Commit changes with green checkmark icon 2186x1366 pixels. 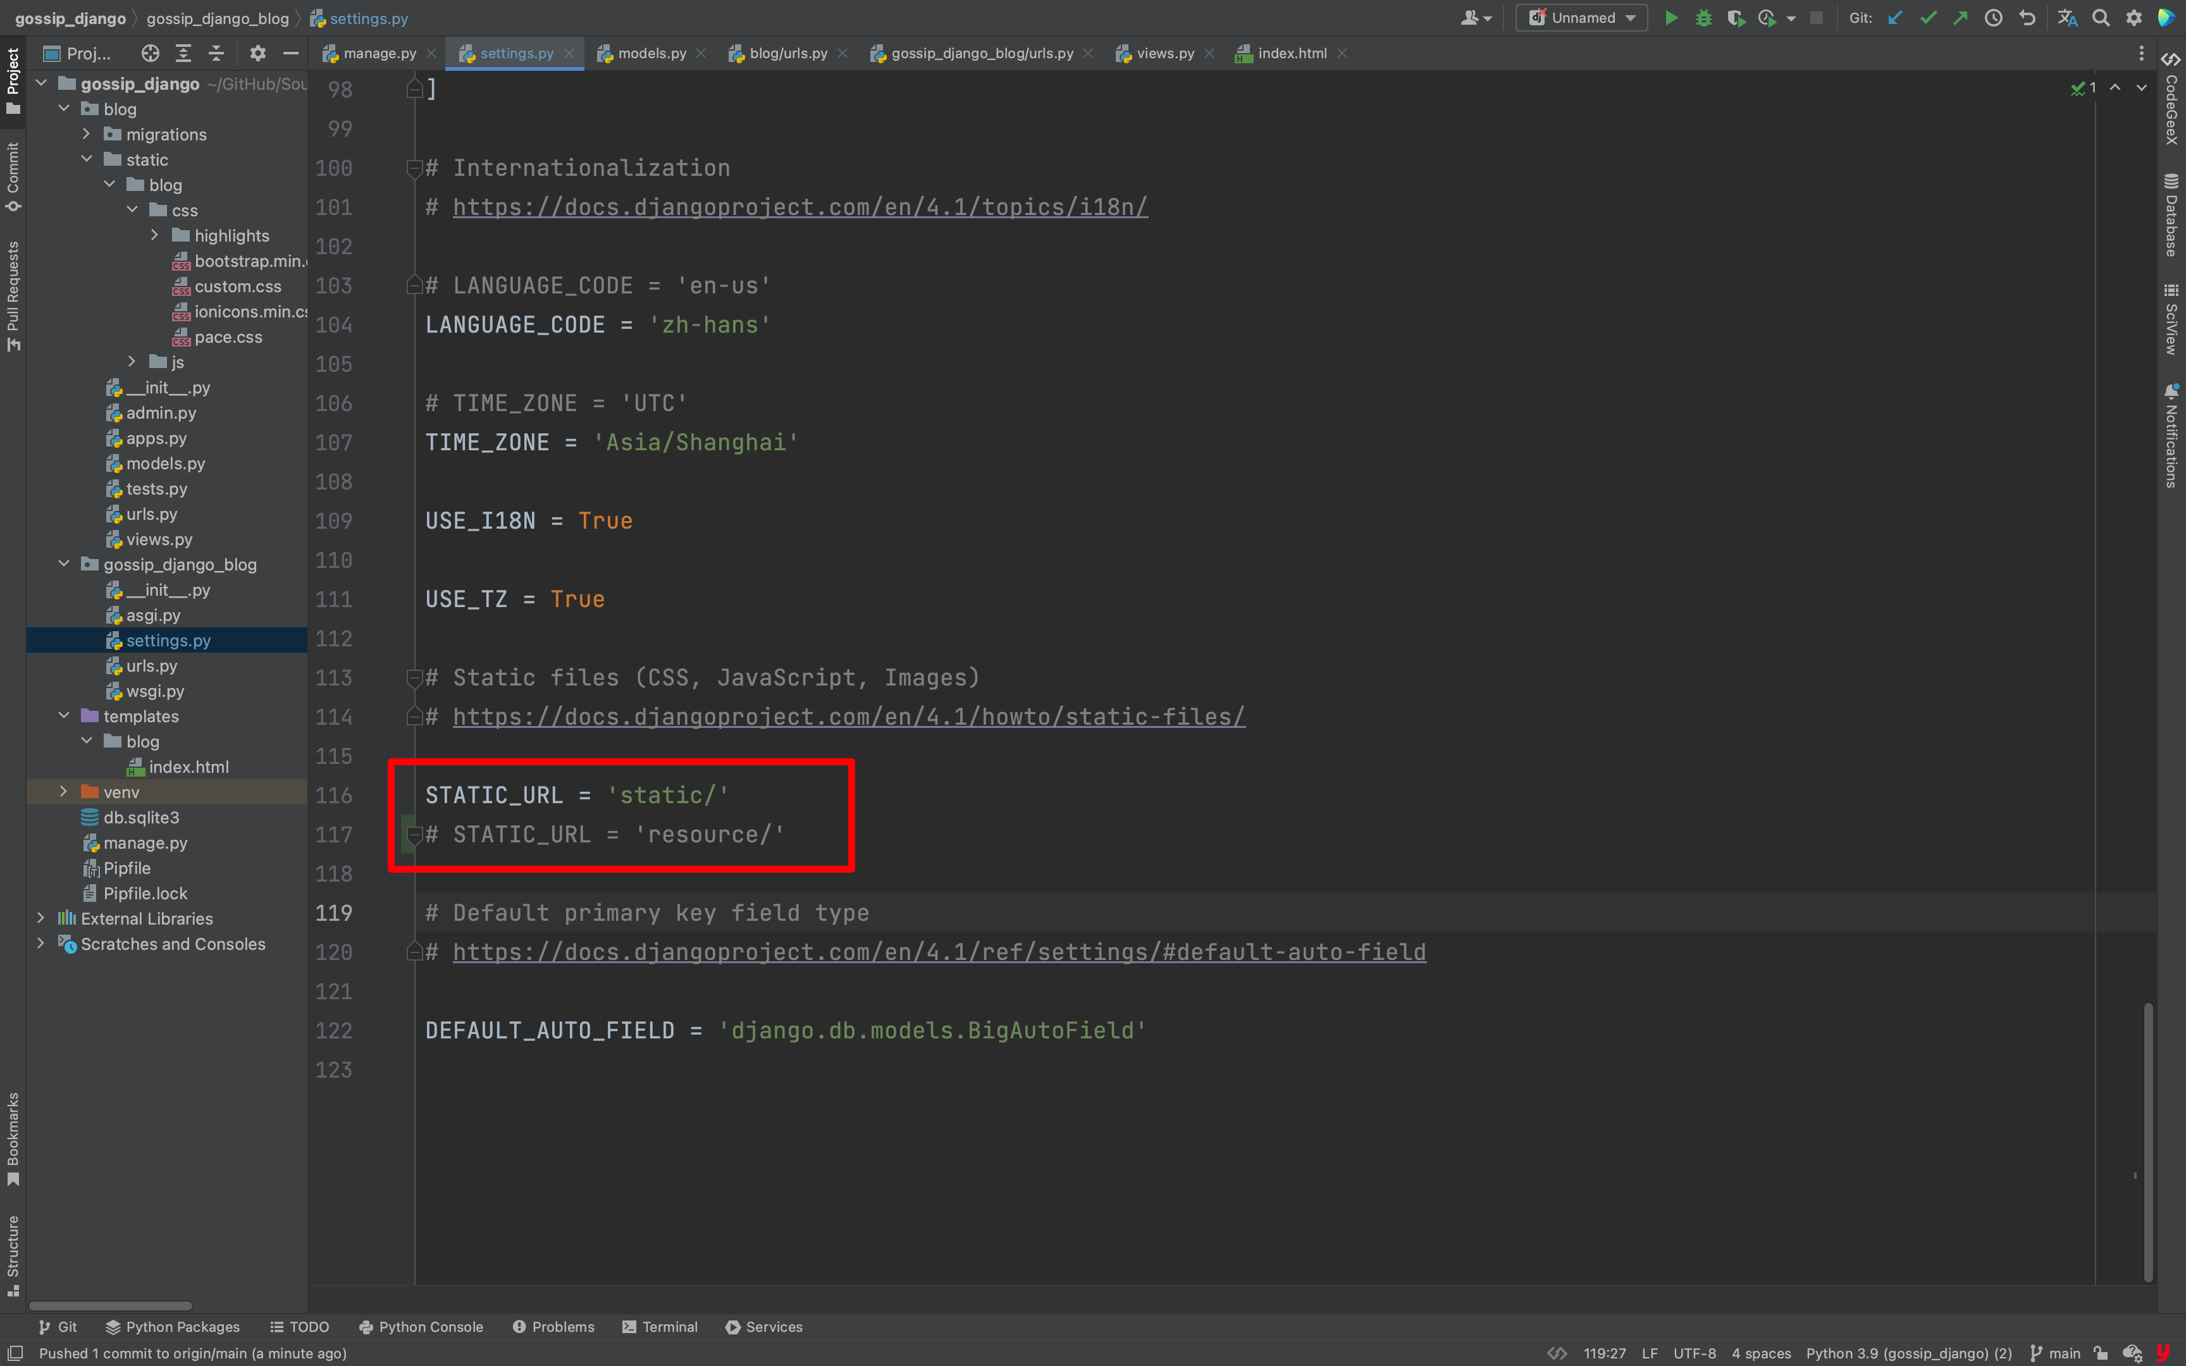tap(1929, 18)
